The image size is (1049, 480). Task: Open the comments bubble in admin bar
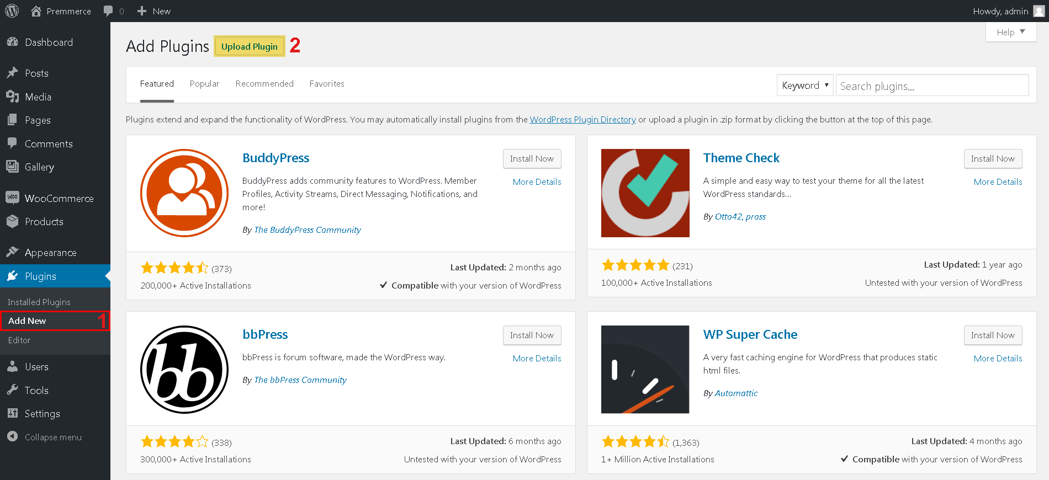tap(108, 11)
